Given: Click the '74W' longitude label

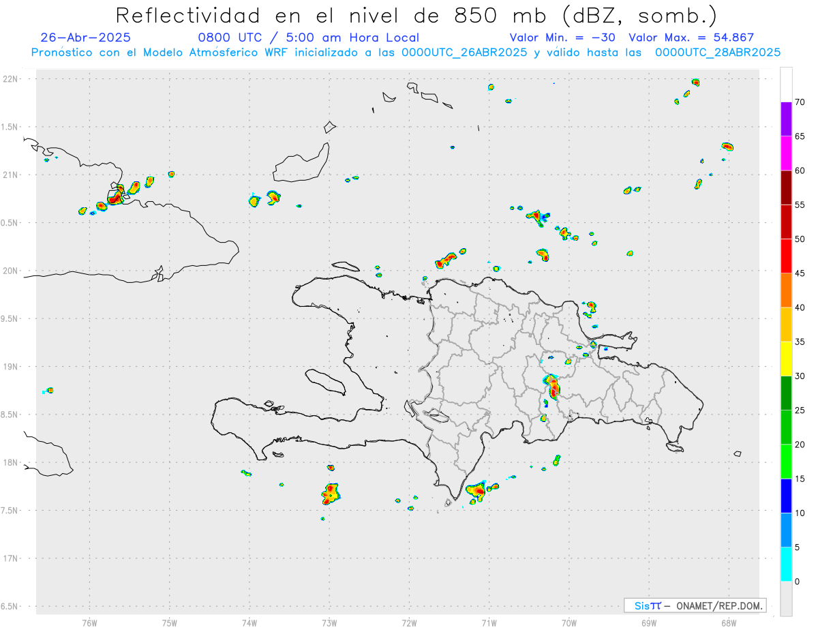Looking at the screenshot, I should coord(249,623).
